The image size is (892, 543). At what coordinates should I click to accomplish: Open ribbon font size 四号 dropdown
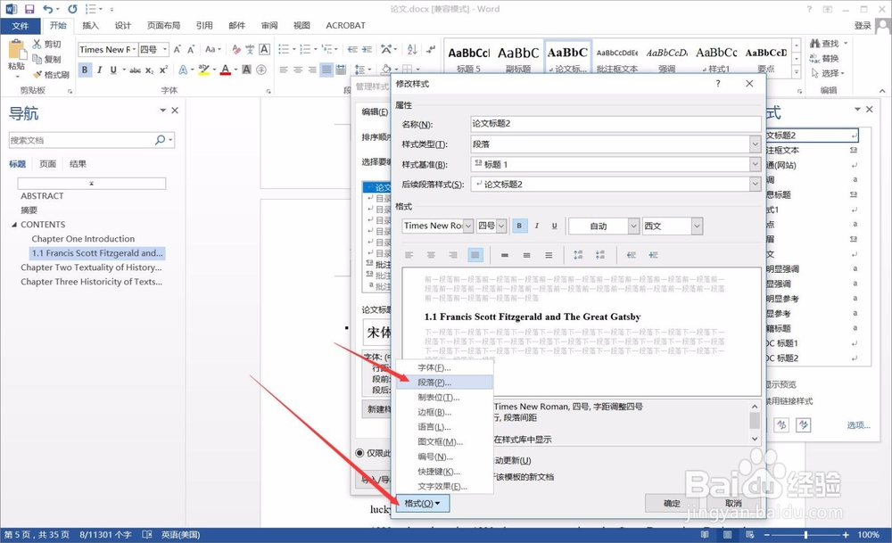click(165, 49)
